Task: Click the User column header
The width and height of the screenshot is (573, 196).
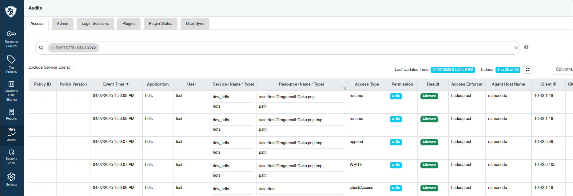Action: [x=192, y=84]
